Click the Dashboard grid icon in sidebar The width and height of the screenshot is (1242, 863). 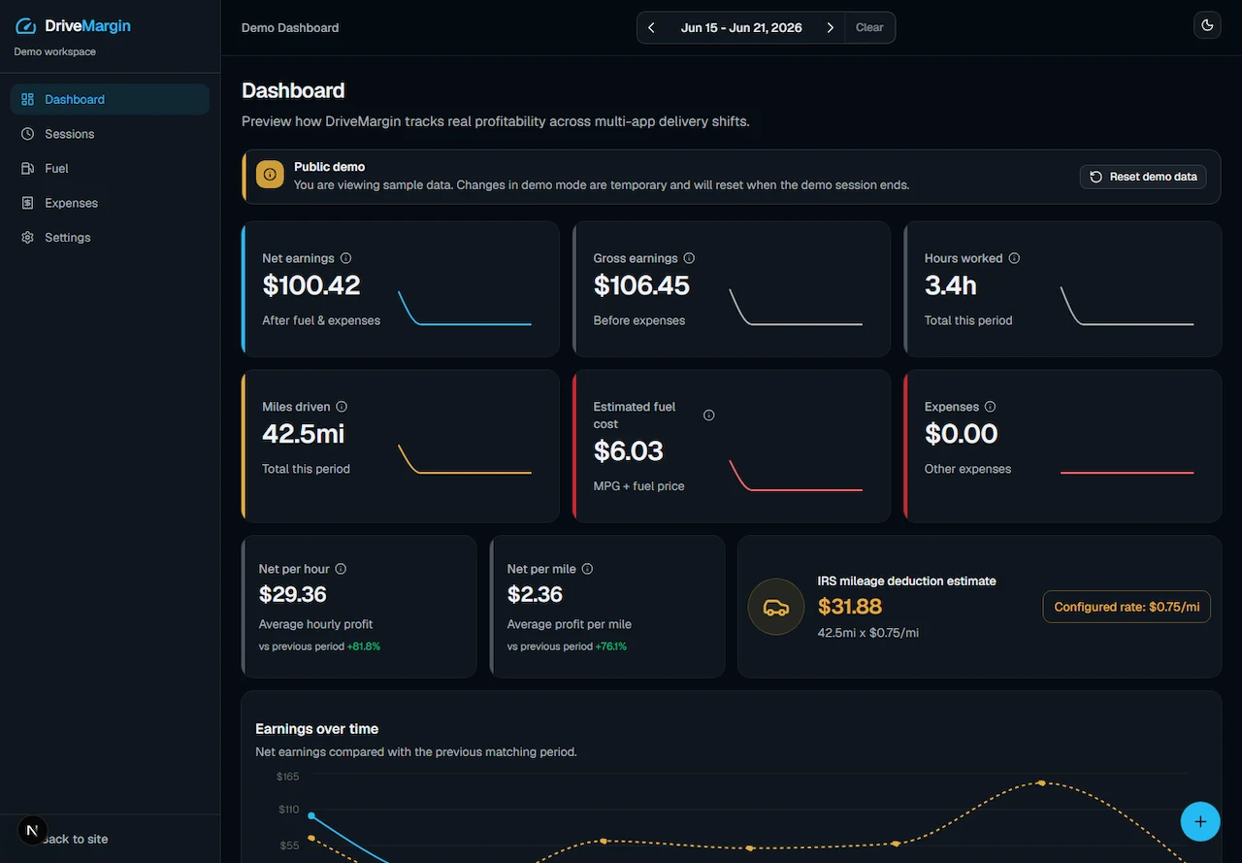(x=27, y=99)
